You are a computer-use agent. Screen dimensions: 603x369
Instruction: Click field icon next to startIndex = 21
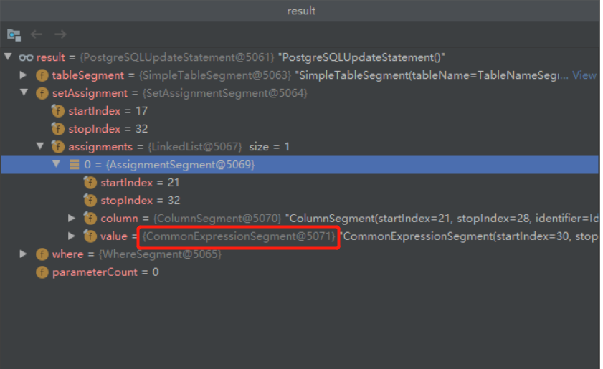(x=90, y=183)
